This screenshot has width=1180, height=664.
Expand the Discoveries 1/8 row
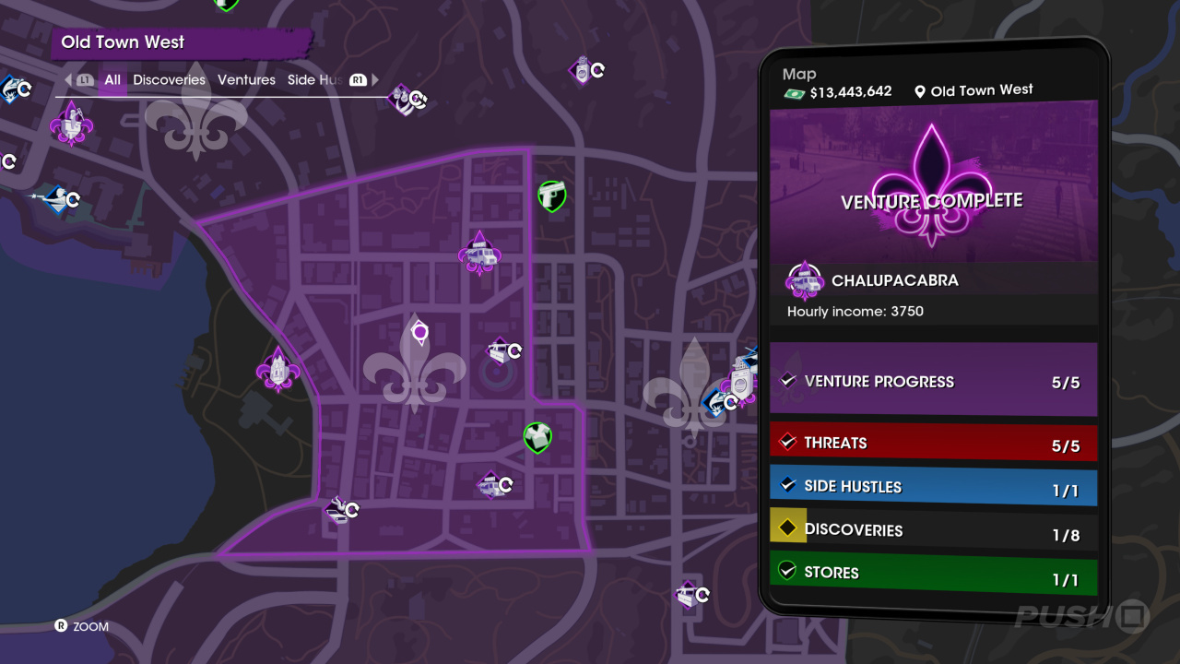click(933, 528)
